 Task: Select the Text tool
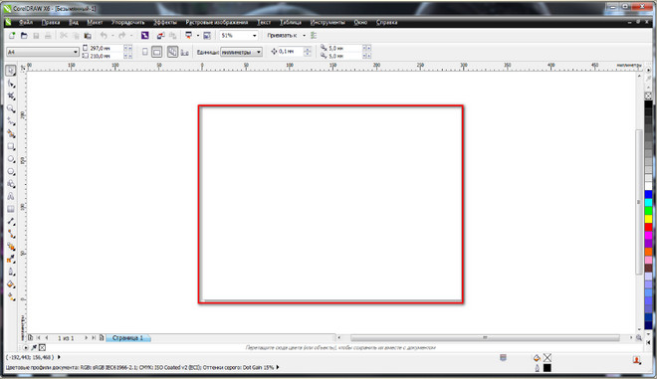(x=11, y=196)
